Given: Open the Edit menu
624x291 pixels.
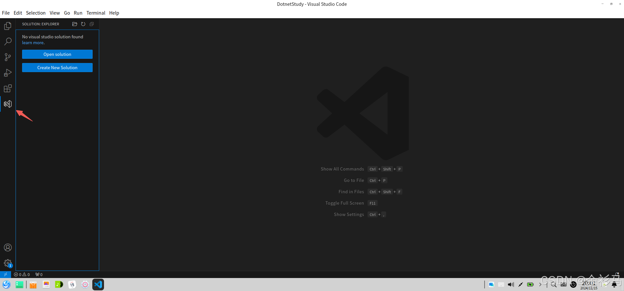Looking at the screenshot, I should pyautogui.click(x=18, y=13).
